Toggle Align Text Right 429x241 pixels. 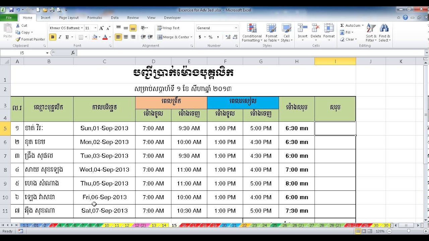click(x=133, y=37)
